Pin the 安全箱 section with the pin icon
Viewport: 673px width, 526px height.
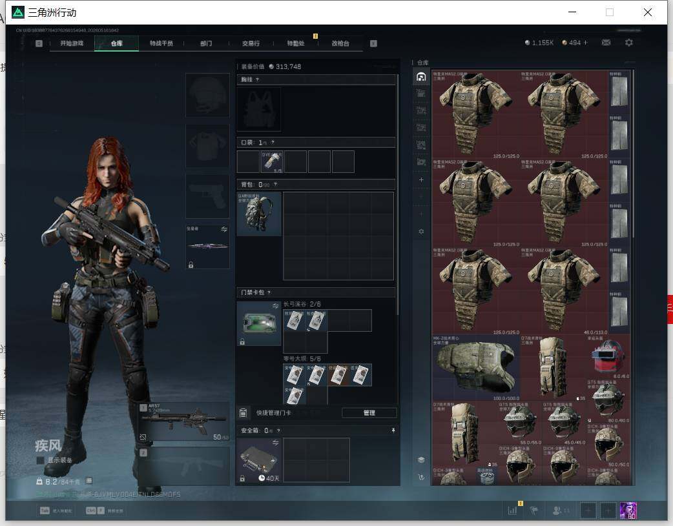[x=393, y=430]
